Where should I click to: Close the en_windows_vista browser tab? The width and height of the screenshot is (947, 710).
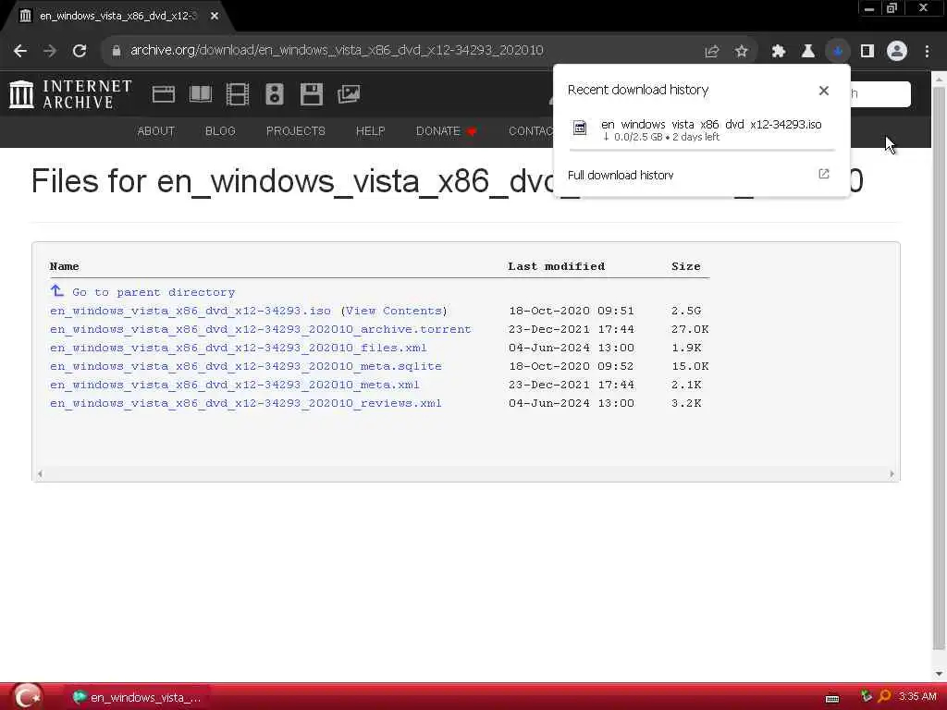click(x=215, y=17)
